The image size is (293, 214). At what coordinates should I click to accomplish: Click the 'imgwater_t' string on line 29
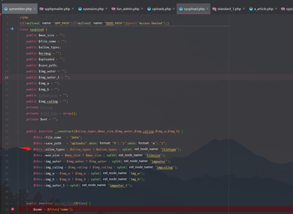coord(119,185)
